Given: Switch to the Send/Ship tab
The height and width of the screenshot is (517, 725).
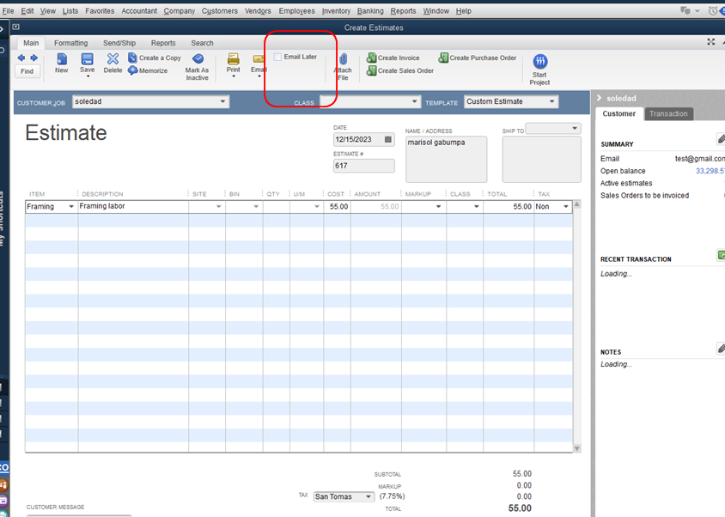Looking at the screenshot, I should coord(119,43).
